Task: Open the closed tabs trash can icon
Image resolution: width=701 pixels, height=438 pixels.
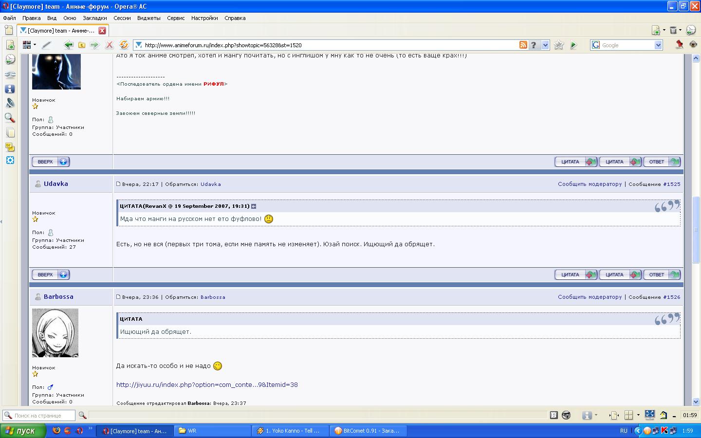Action: 674,30
